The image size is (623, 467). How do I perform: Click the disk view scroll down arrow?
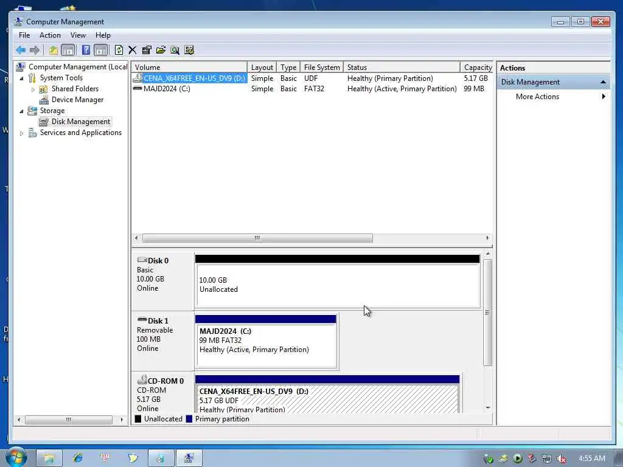tap(487, 408)
